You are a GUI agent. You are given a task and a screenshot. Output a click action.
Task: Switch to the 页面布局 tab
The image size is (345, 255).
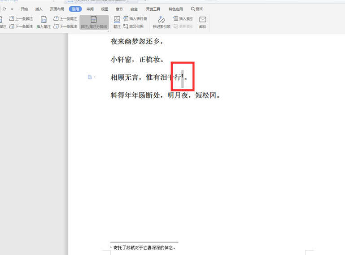click(57, 9)
